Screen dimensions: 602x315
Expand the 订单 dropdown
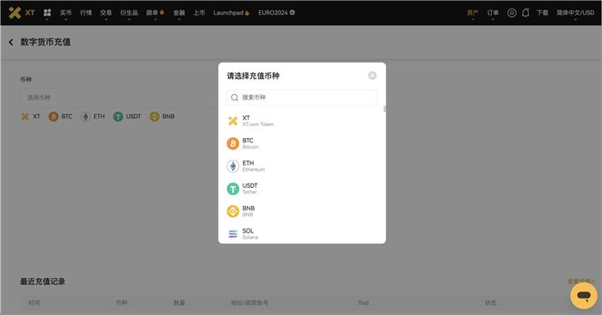pyautogui.click(x=493, y=13)
